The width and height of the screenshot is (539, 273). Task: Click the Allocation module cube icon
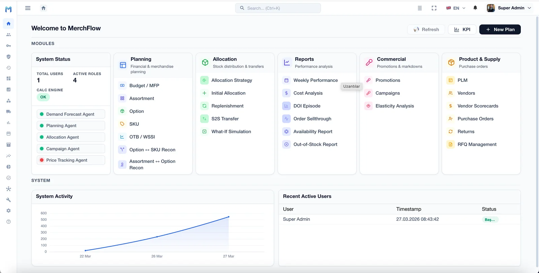coord(205,62)
